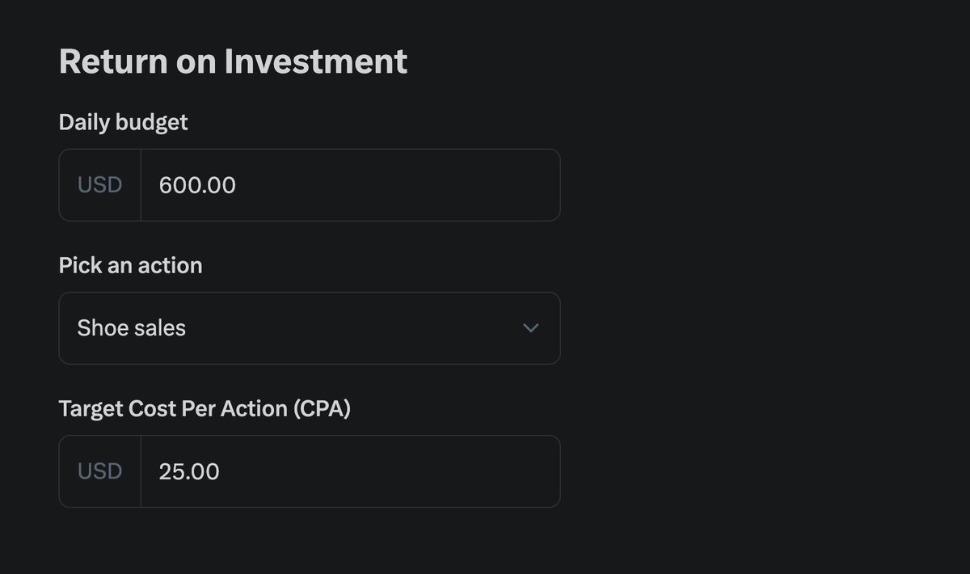
Task: Click the USD prefix beside Daily budget
Action: click(x=99, y=185)
